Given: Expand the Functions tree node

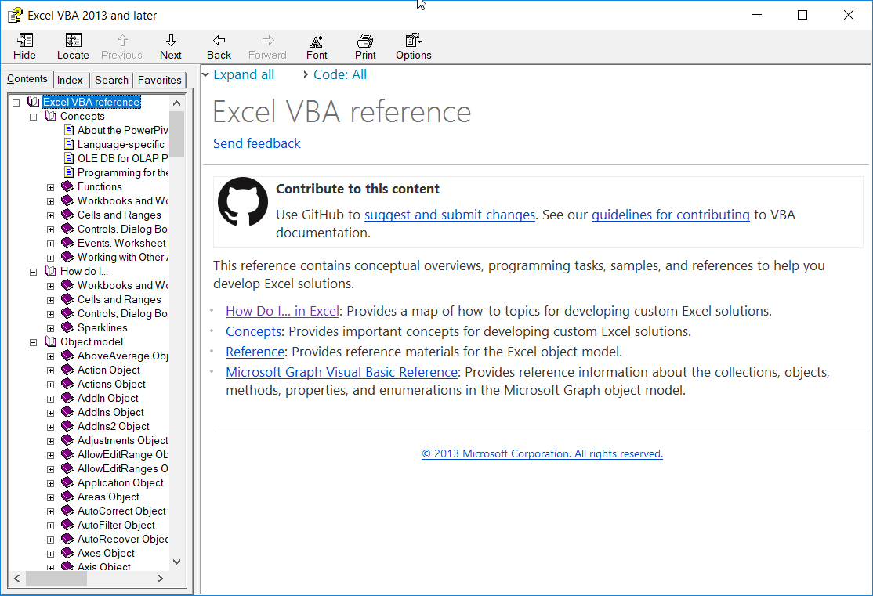Looking at the screenshot, I should pos(50,187).
